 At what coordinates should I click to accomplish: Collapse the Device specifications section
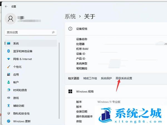pos(117,29)
